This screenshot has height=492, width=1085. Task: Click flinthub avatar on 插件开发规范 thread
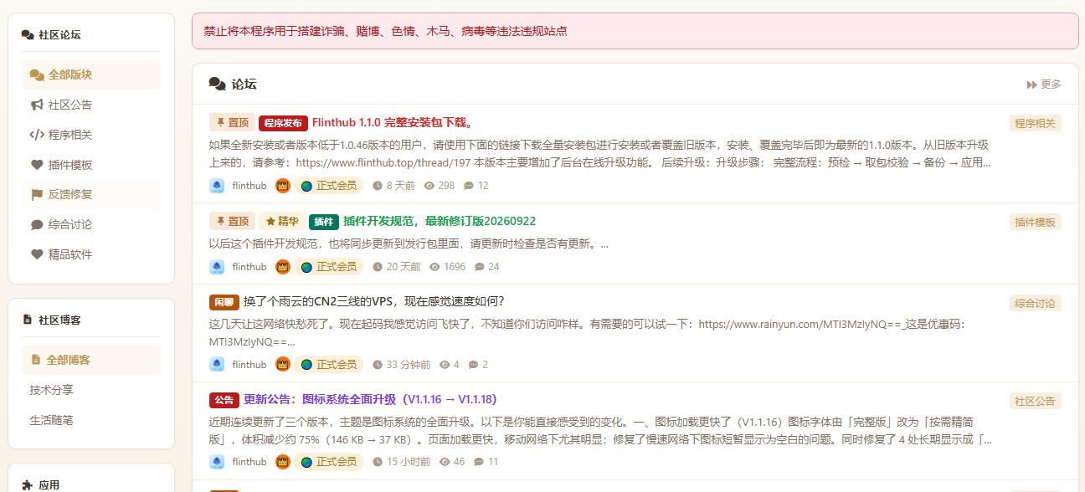click(x=217, y=267)
